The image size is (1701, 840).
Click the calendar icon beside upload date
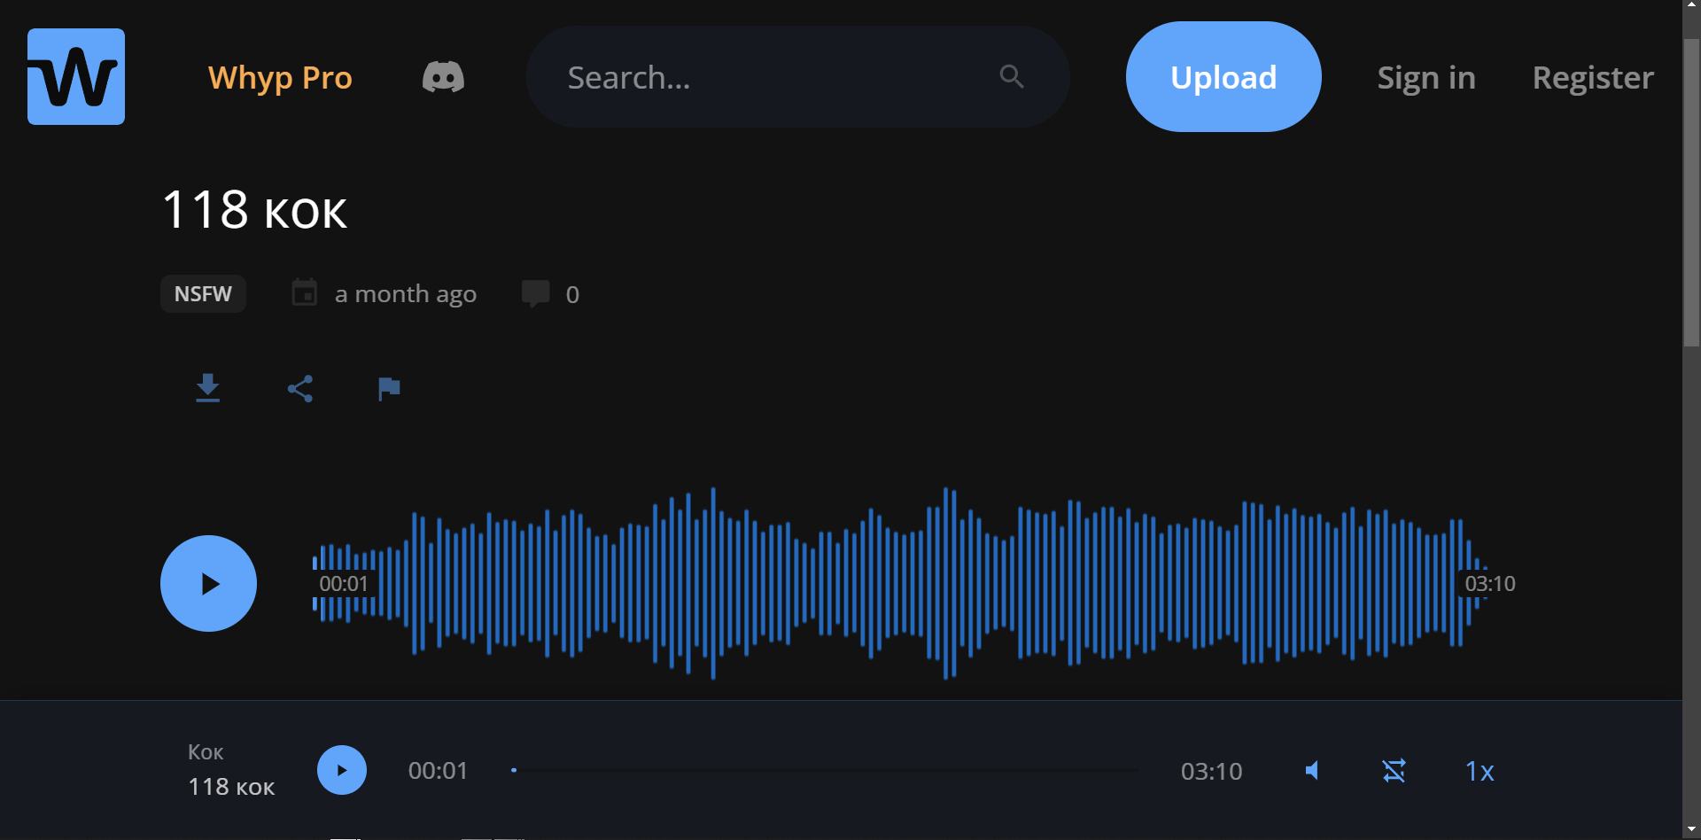[304, 292]
